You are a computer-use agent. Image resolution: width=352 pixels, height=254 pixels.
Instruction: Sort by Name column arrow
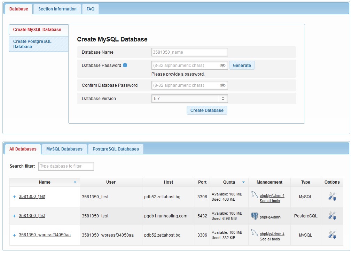point(75,182)
